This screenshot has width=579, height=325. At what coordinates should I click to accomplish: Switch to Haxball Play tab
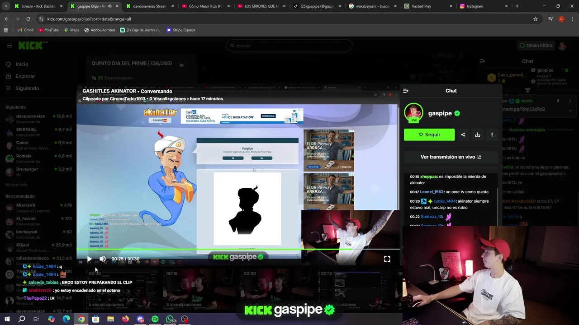[x=429, y=6]
